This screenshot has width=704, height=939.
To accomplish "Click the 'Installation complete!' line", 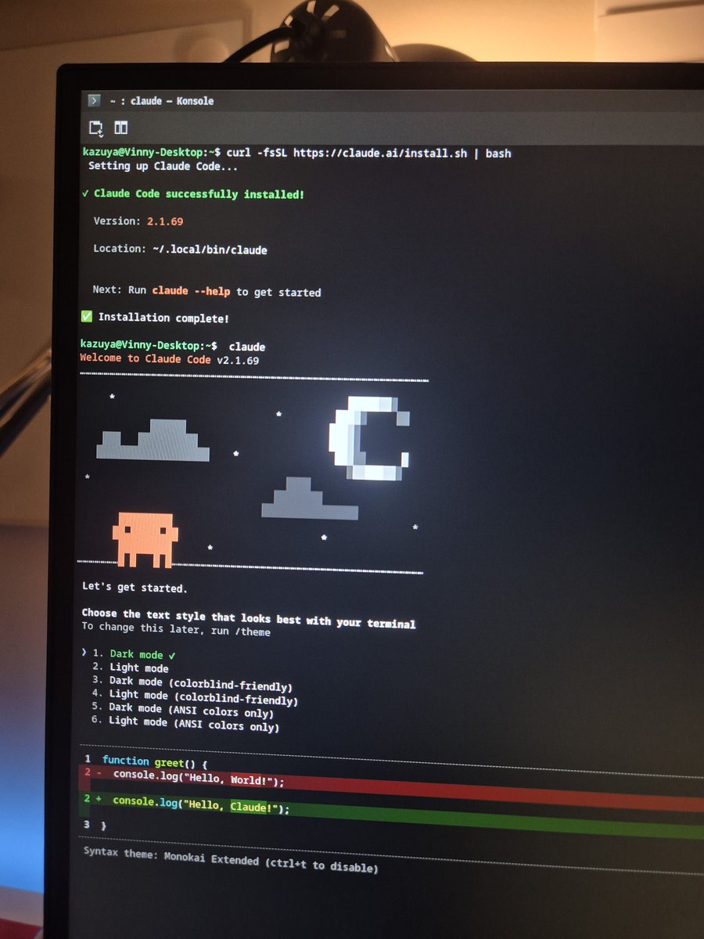I will (163, 318).
